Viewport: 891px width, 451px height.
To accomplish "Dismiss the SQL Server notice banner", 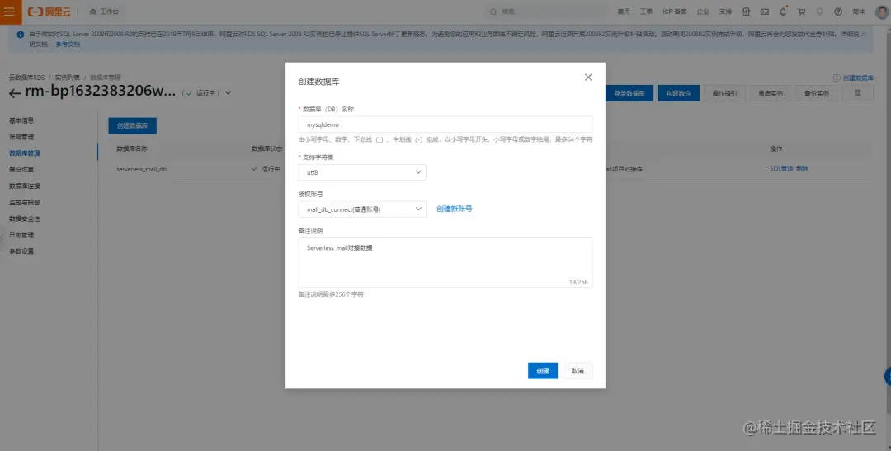I will coord(865,34).
